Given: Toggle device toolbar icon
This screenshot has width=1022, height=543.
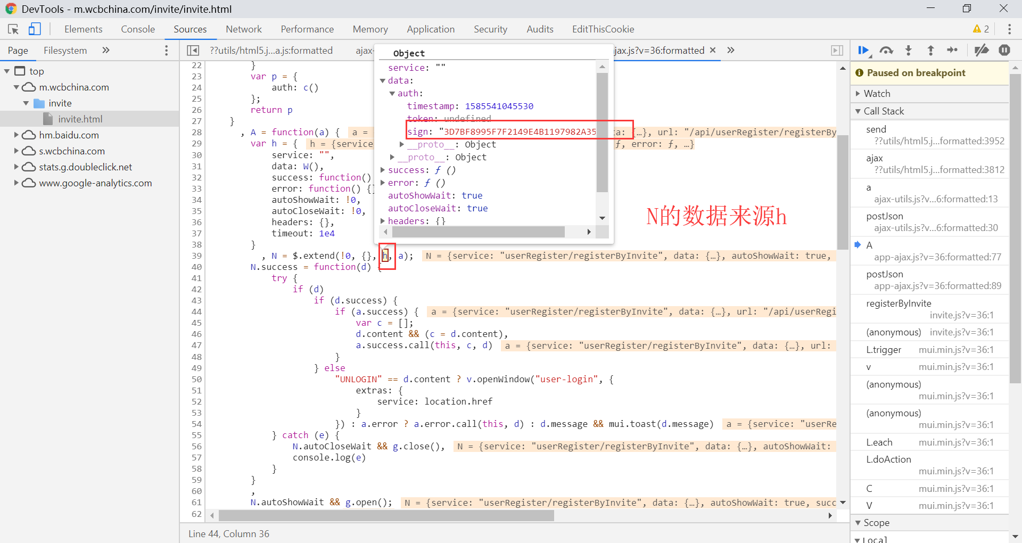Looking at the screenshot, I should pos(35,29).
